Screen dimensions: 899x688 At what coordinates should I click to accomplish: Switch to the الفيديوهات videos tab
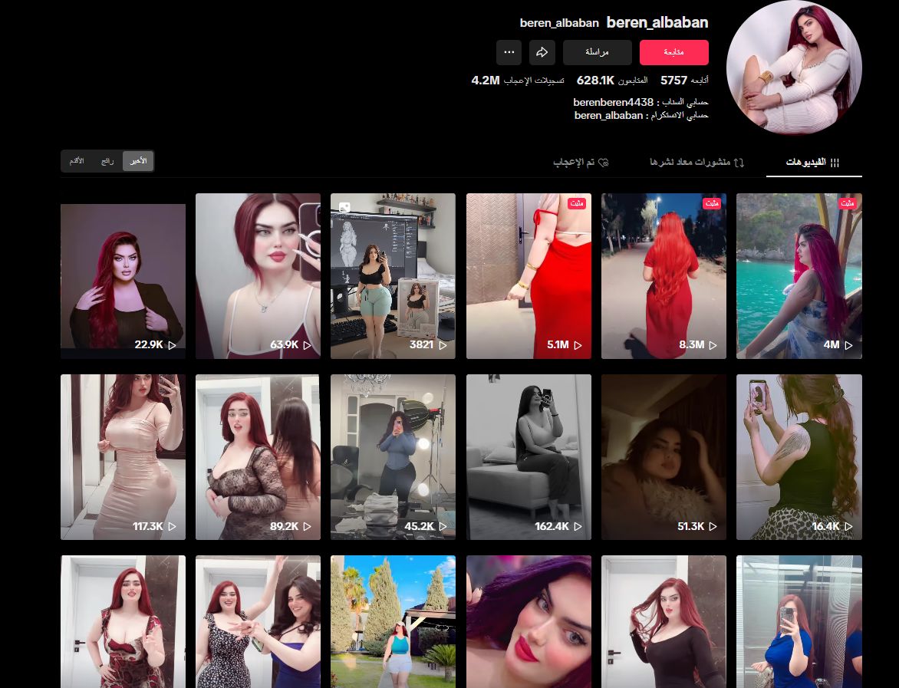(813, 163)
